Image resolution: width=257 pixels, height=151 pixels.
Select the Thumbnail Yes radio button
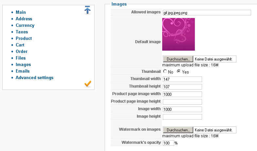179,71
